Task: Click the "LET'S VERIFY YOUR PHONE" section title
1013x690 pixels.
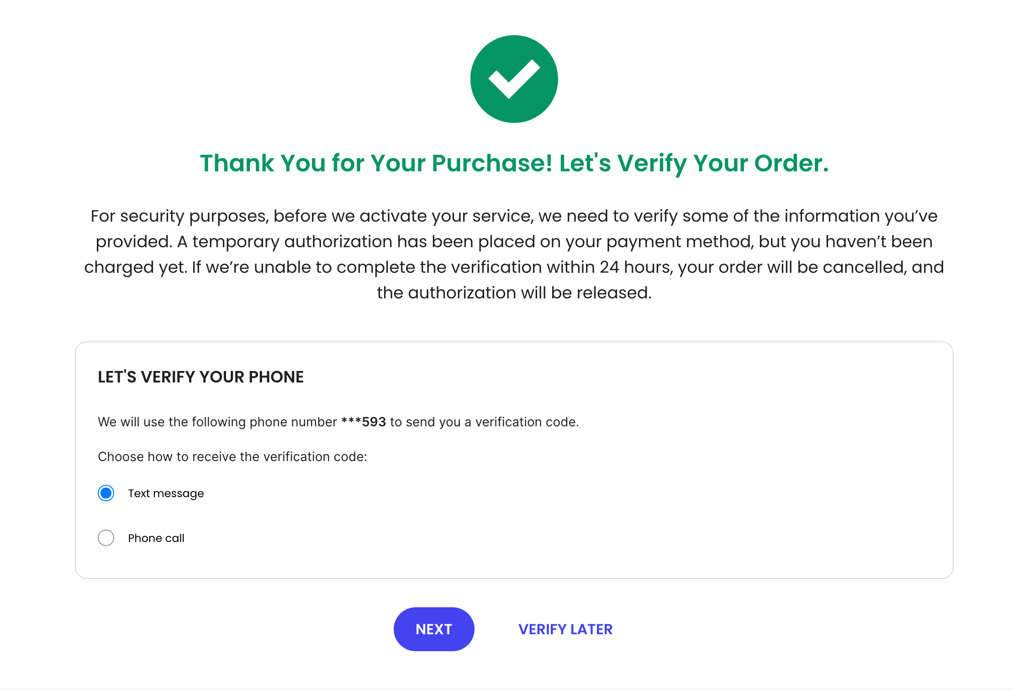Action: coord(200,377)
